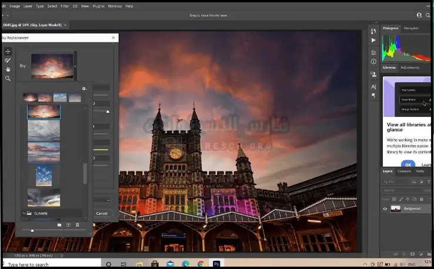The height and width of the screenshot is (269, 434).
Task: Delete the selected sky preset
Action: pos(77,225)
